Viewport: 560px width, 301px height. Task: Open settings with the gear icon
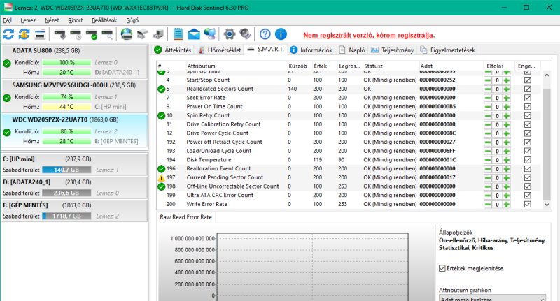[230, 34]
